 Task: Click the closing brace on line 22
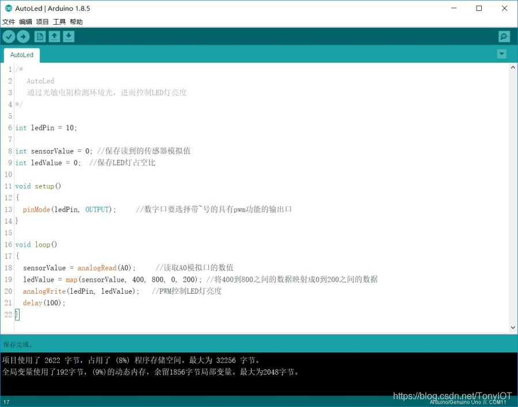[17, 314]
